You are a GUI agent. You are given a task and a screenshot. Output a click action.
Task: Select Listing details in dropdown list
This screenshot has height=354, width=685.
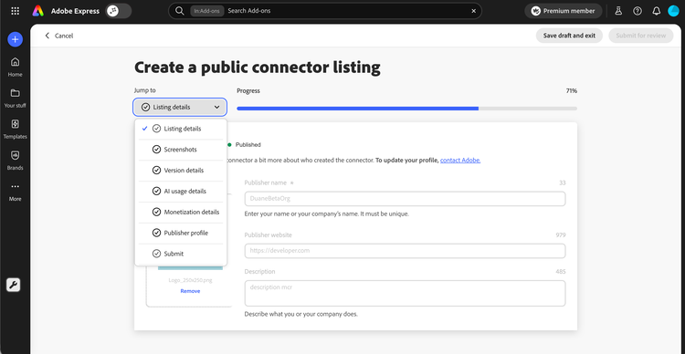181,129
